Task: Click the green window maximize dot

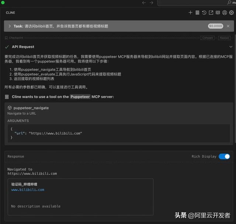Action: [3, 3]
